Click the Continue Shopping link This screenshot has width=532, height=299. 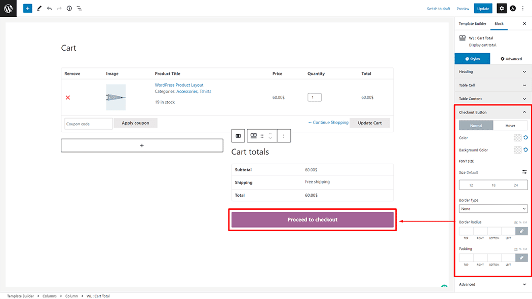pyautogui.click(x=328, y=123)
